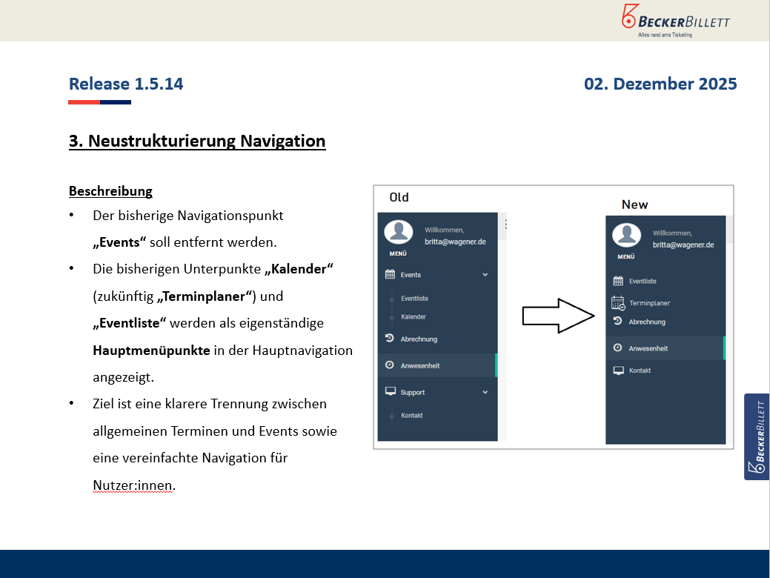Click the Anwesenheit clock icon in New menu
The height and width of the screenshot is (578, 770).
[x=618, y=348]
